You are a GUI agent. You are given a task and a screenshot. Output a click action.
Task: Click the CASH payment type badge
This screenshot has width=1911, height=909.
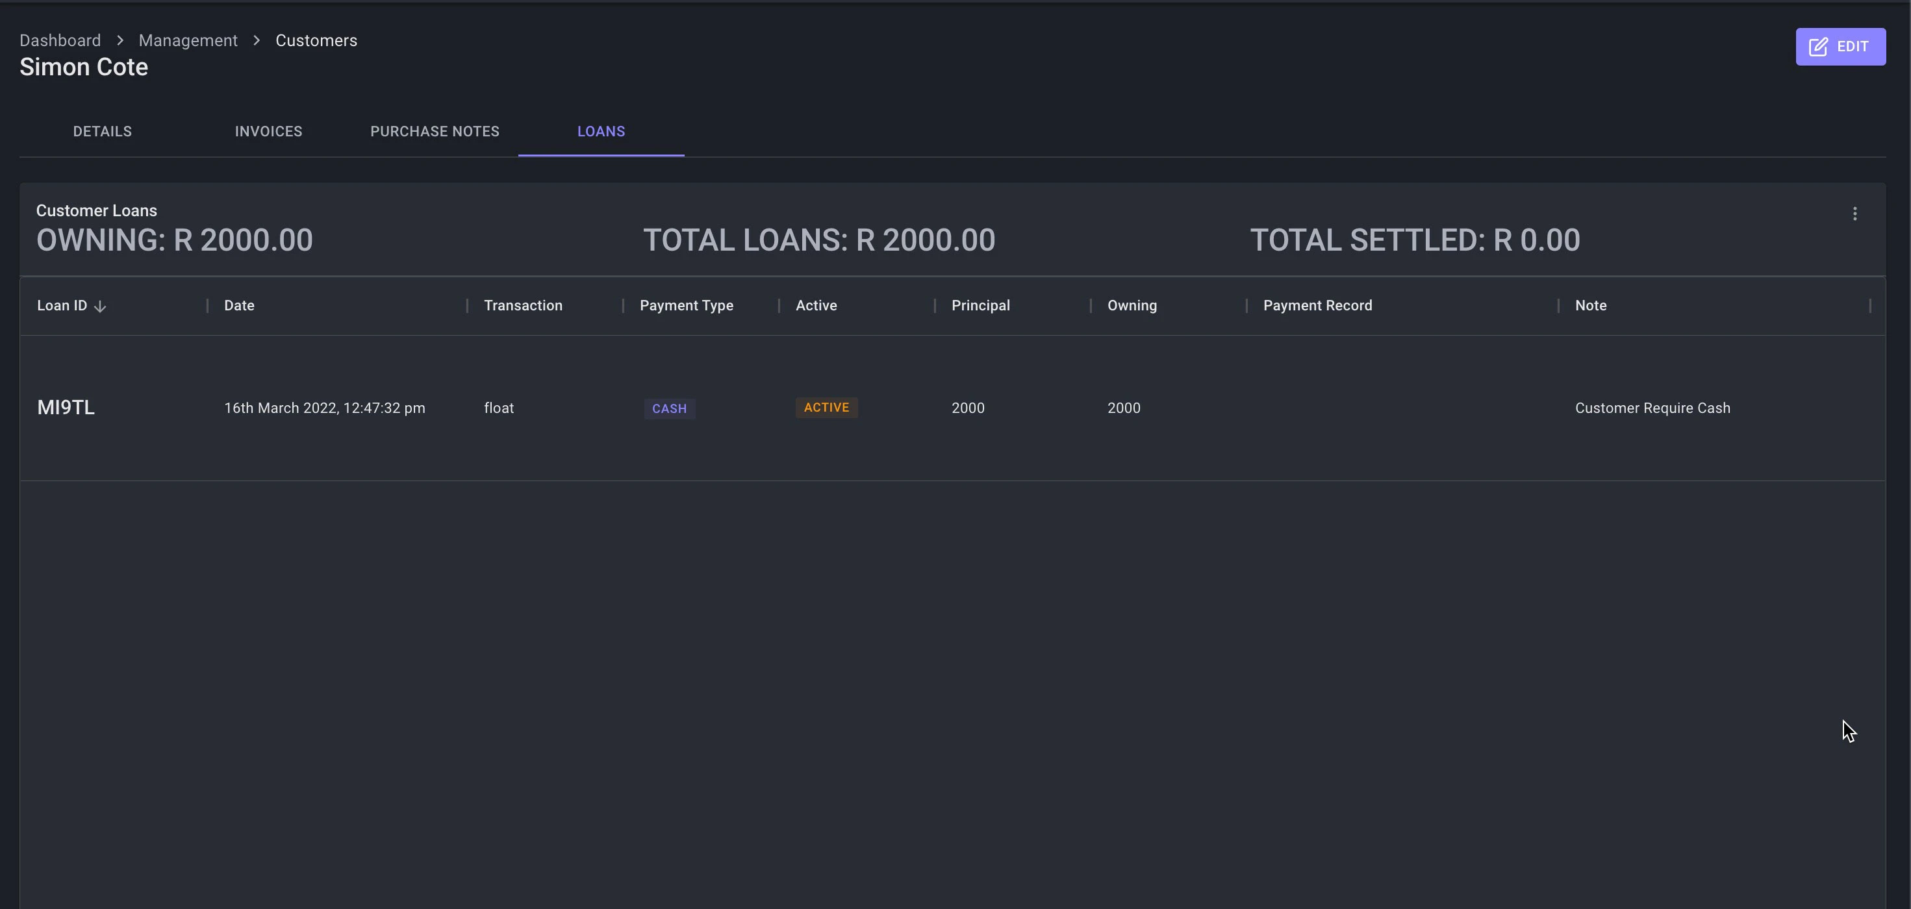[x=669, y=408]
